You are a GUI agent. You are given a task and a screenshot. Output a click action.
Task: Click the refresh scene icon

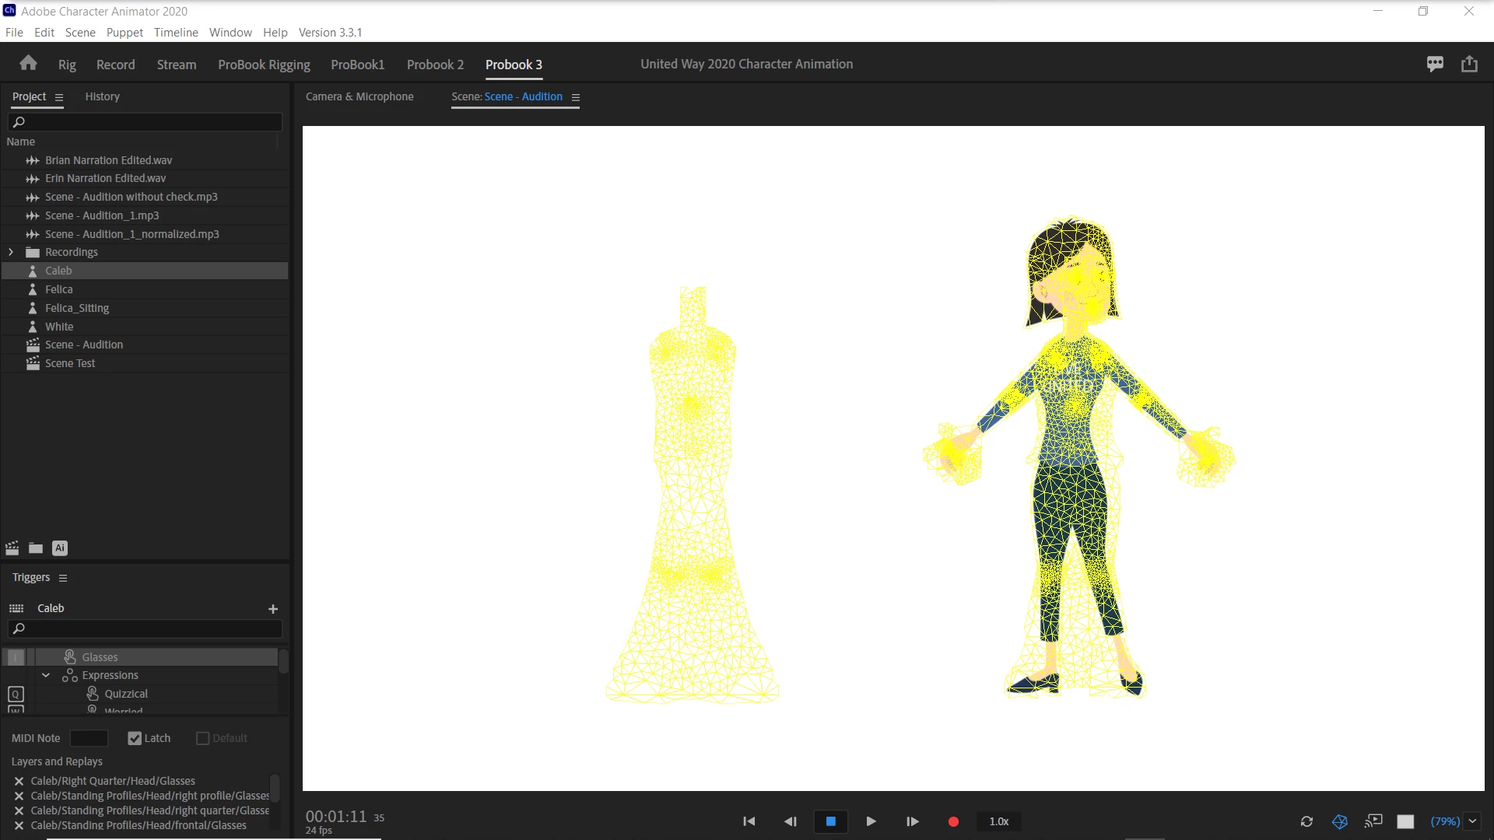[1306, 821]
